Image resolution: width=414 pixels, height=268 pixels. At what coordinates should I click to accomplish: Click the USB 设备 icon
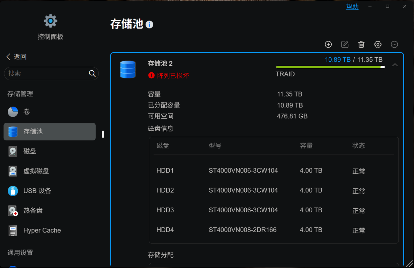pyautogui.click(x=13, y=191)
